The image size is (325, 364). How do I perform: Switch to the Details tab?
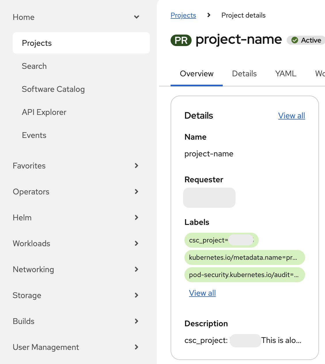coord(244,74)
